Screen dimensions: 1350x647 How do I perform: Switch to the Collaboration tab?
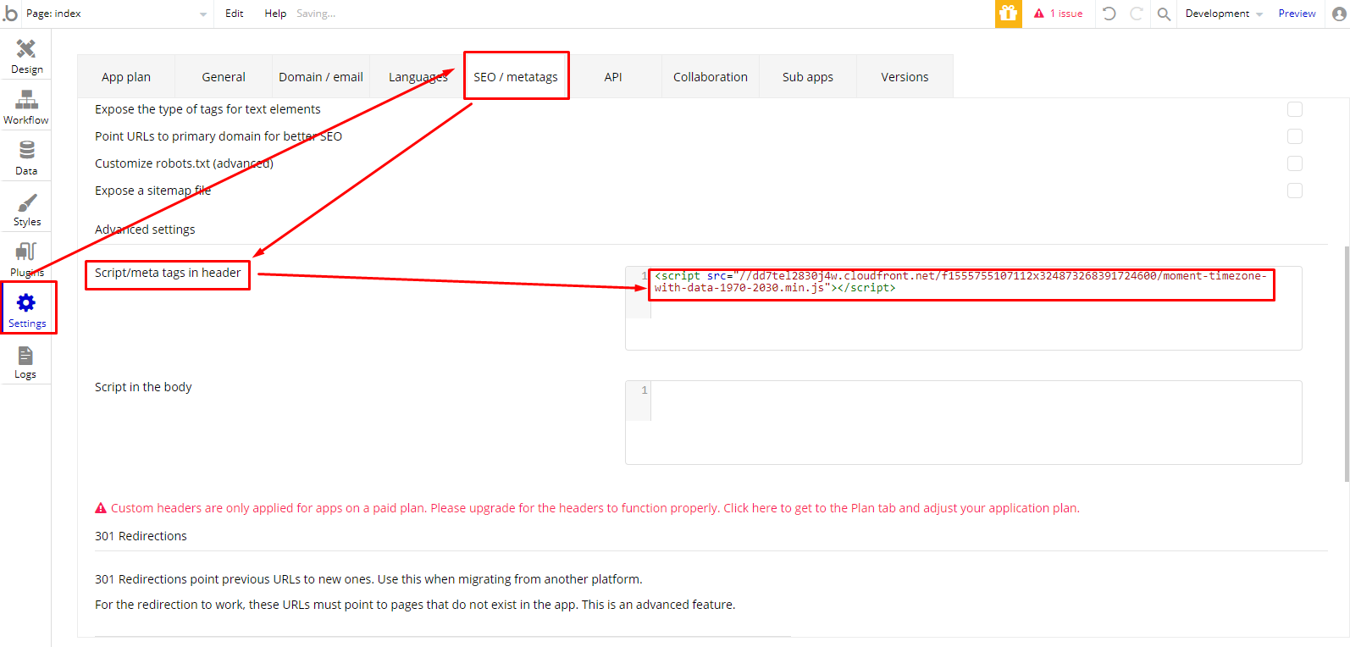[x=711, y=77]
